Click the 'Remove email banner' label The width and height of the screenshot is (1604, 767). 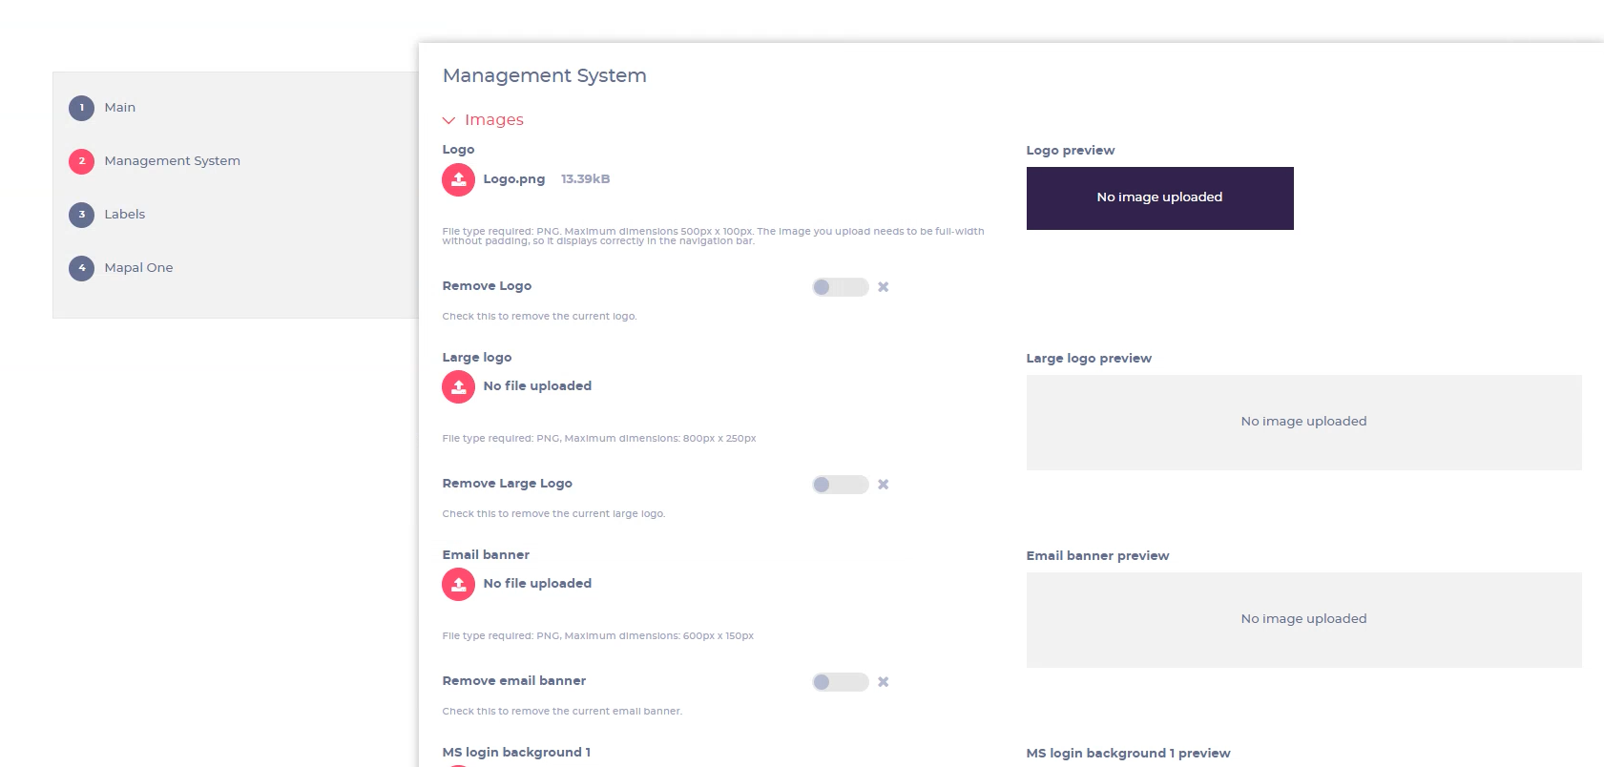point(514,681)
